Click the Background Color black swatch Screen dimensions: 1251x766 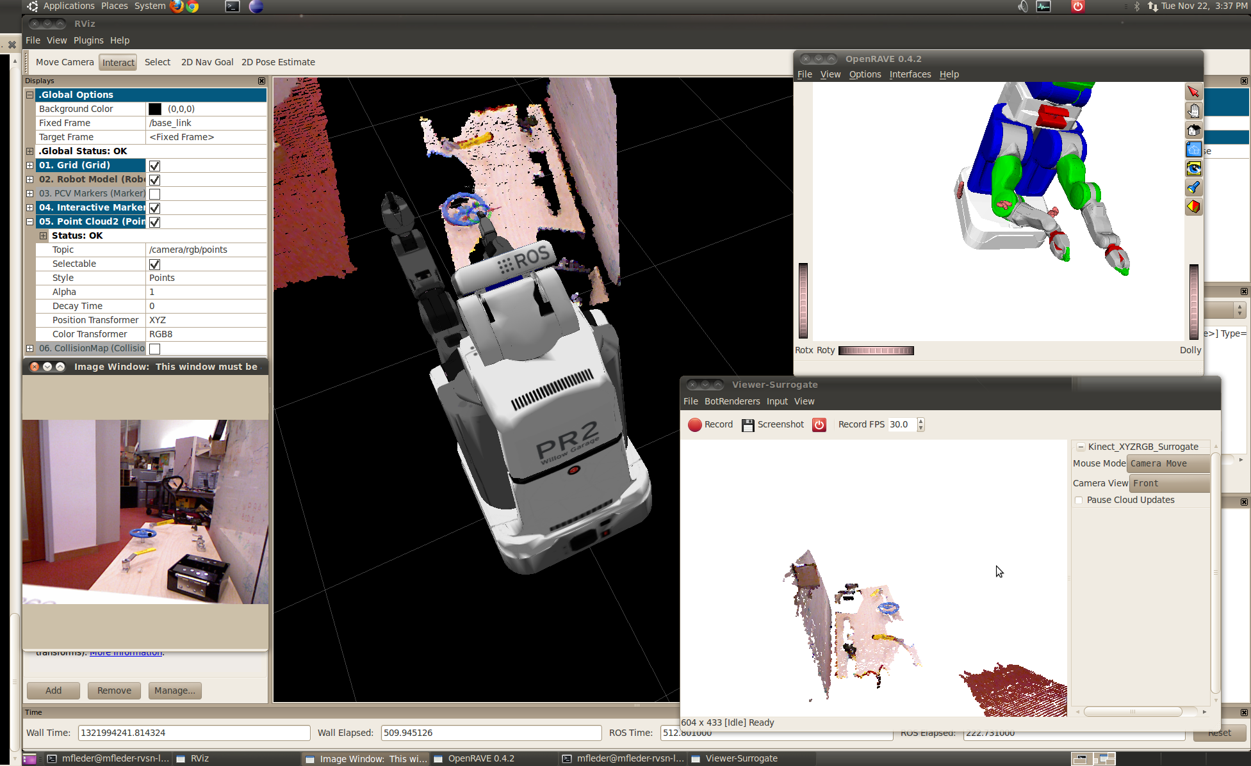(x=155, y=109)
